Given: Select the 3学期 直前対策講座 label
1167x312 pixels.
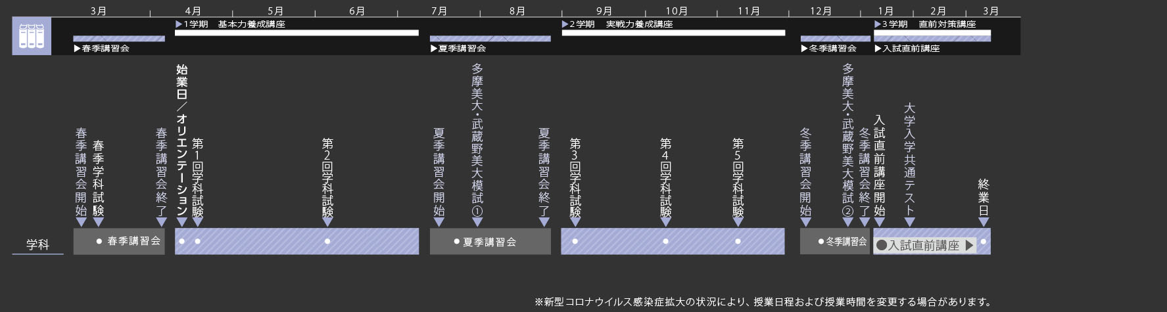Looking at the screenshot, I should click(x=925, y=24).
